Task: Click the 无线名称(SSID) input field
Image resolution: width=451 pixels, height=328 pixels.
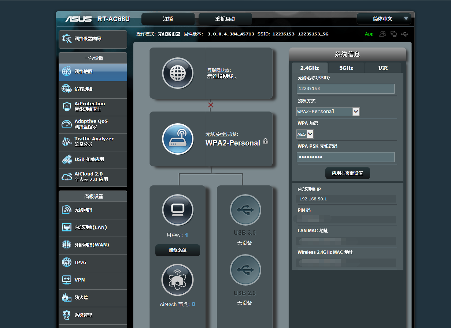Action: tap(345, 88)
